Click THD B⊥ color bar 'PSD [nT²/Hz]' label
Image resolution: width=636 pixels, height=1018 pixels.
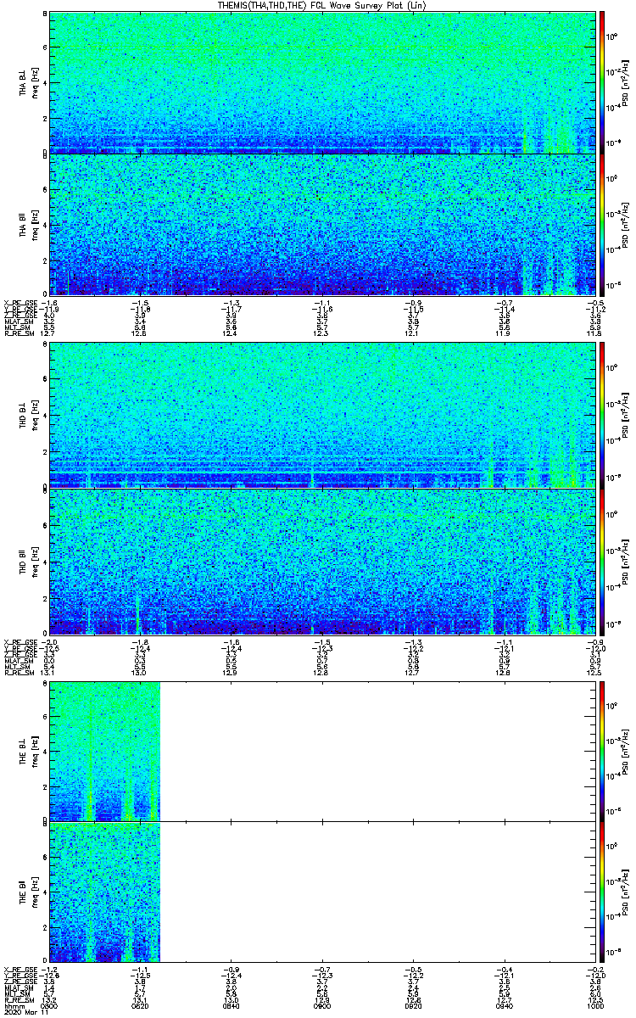pos(626,417)
